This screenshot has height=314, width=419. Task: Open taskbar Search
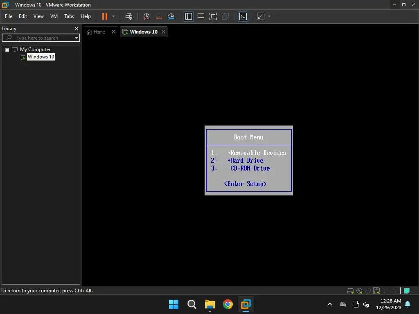coord(192,304)
